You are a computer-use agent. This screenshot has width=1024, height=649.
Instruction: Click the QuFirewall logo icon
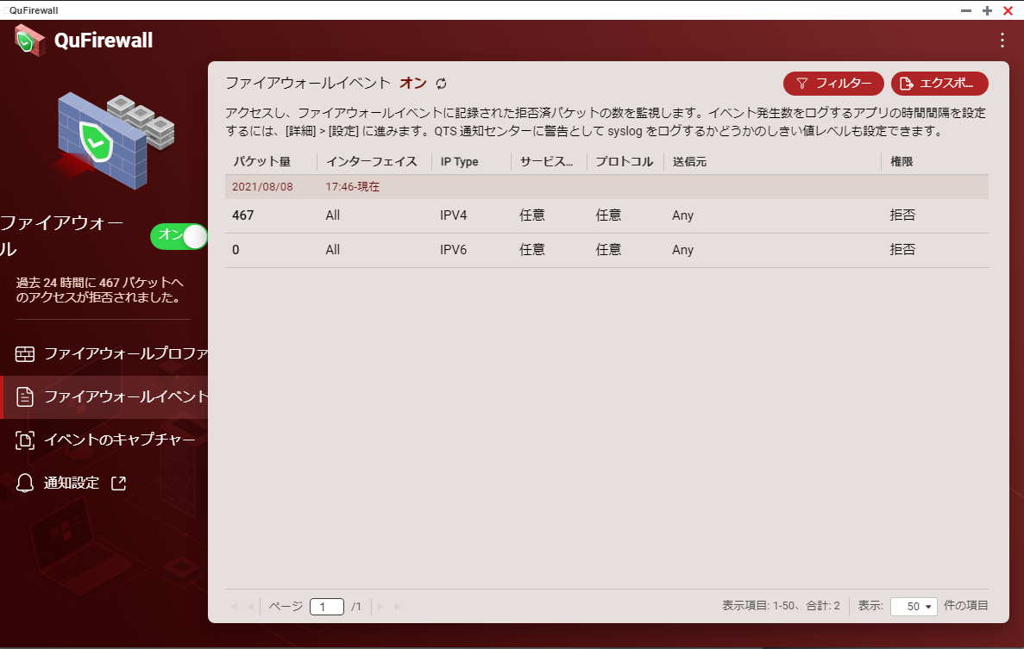pos(29,40)
